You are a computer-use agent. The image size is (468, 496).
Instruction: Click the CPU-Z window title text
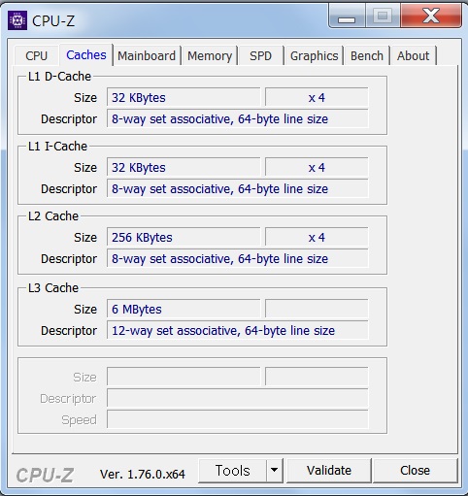click(x=53, y=21)
